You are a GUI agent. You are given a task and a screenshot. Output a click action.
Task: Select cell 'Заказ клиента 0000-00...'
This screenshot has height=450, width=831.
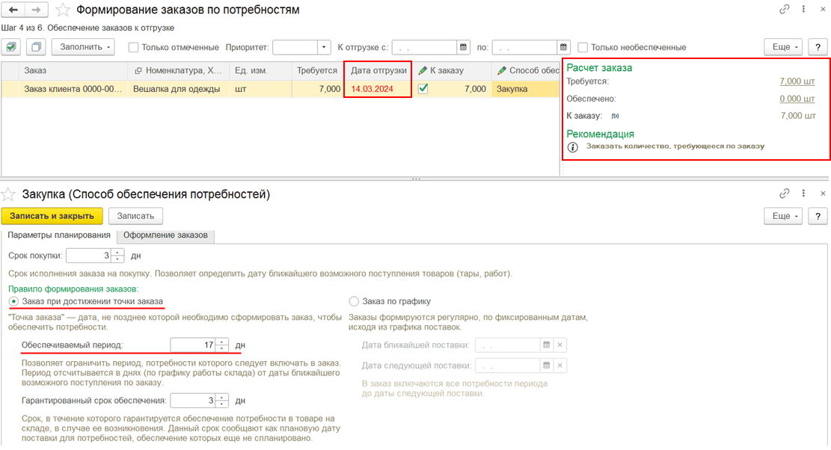pos(73,89)
